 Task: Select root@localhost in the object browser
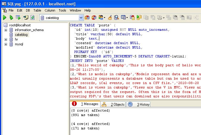[x=20, y=25]
